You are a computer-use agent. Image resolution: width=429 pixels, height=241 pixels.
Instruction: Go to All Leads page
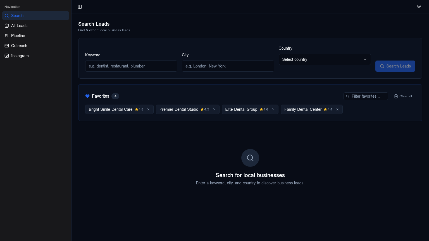19,26
